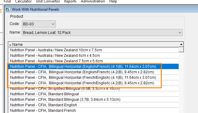Select CFIA Standard Bilingual 3.7B panel row
The height and width of the screenshot is (113, 198).
coord(93,100)
